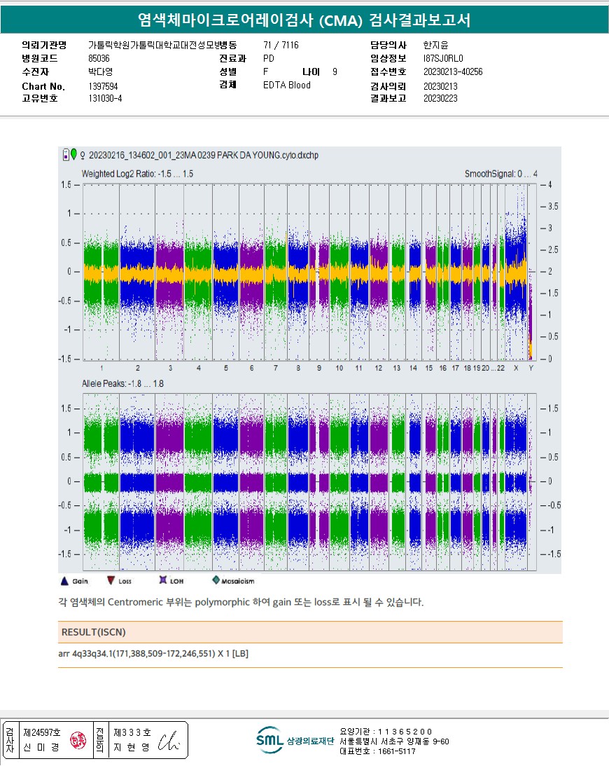Screen dimensions: 609x766
Task: Click the small file icon at chart top-left
Action: (66, 154)
